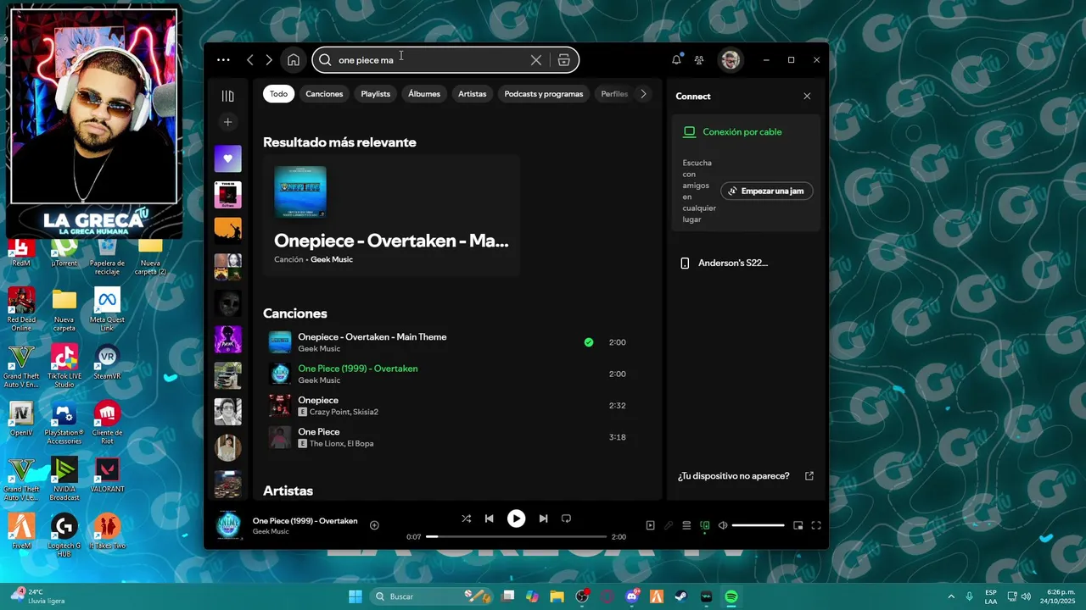Expand Your Library sidebar icon
The width and height of the screenshot is (1086, 610).
click(x=227, y=96)
